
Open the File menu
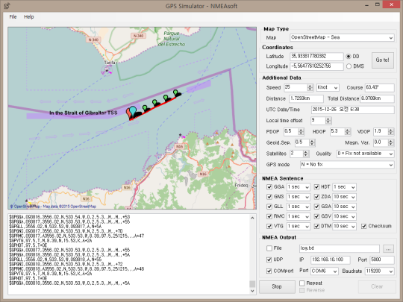(x=13, y=17)
